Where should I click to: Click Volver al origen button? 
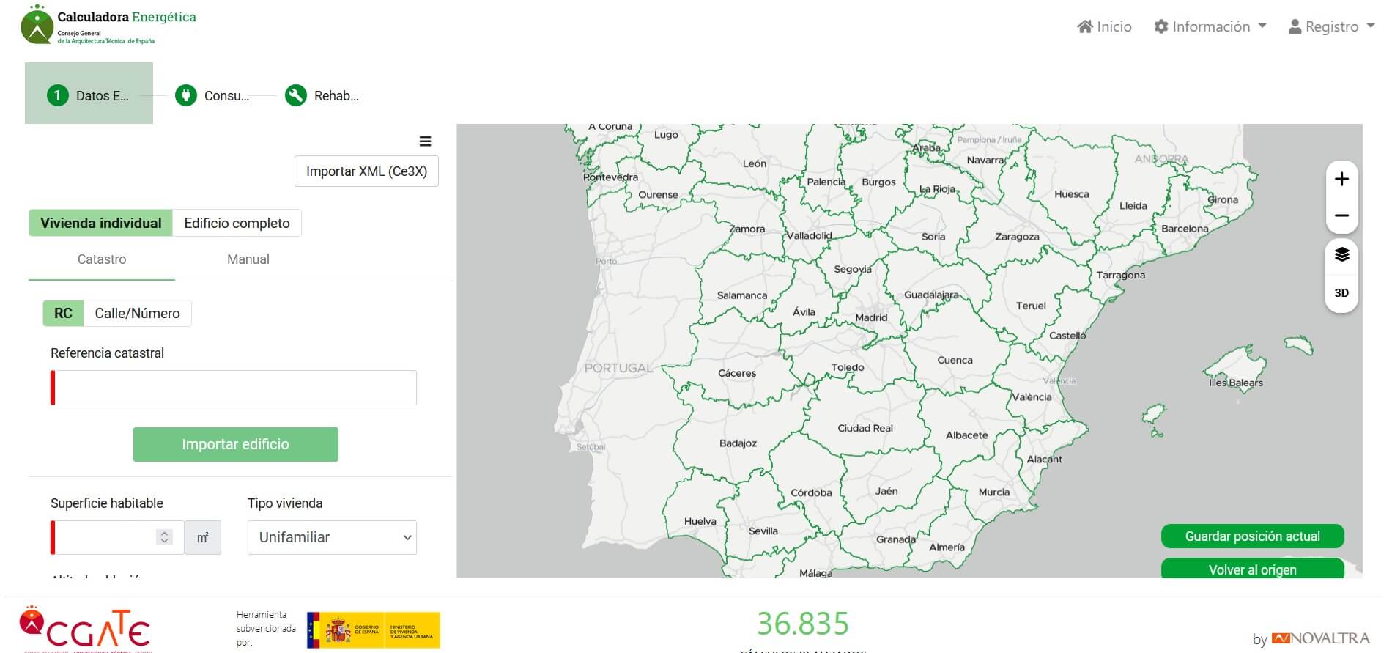point(1252,569)
